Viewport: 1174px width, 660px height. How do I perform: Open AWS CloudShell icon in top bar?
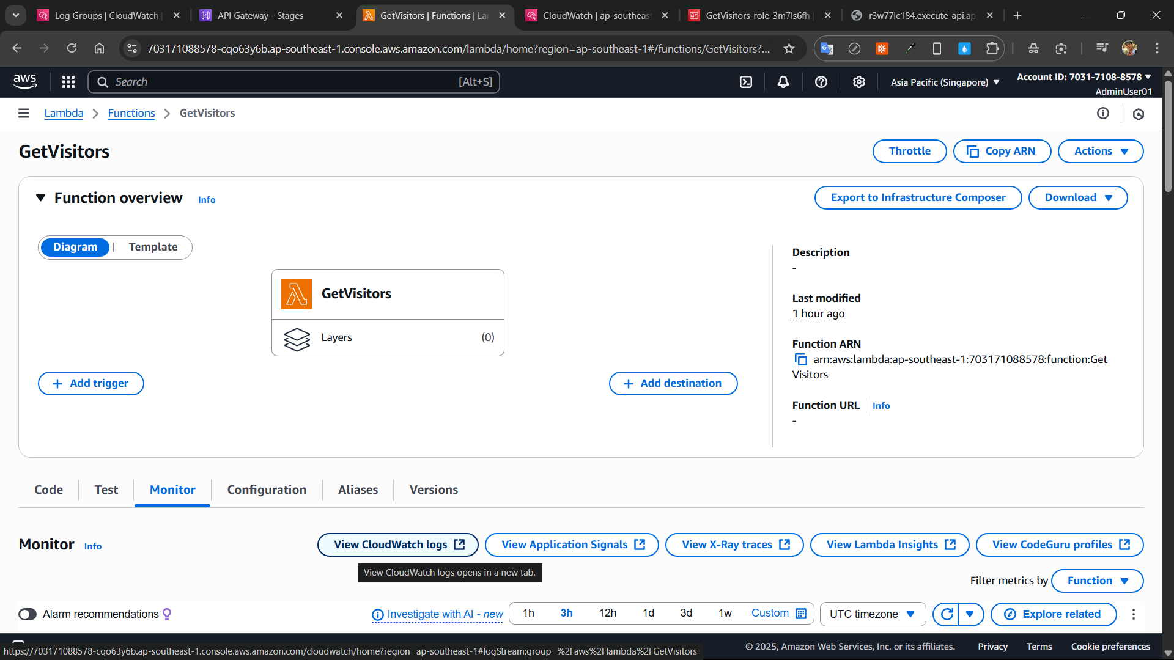click(x=746, y=82)
